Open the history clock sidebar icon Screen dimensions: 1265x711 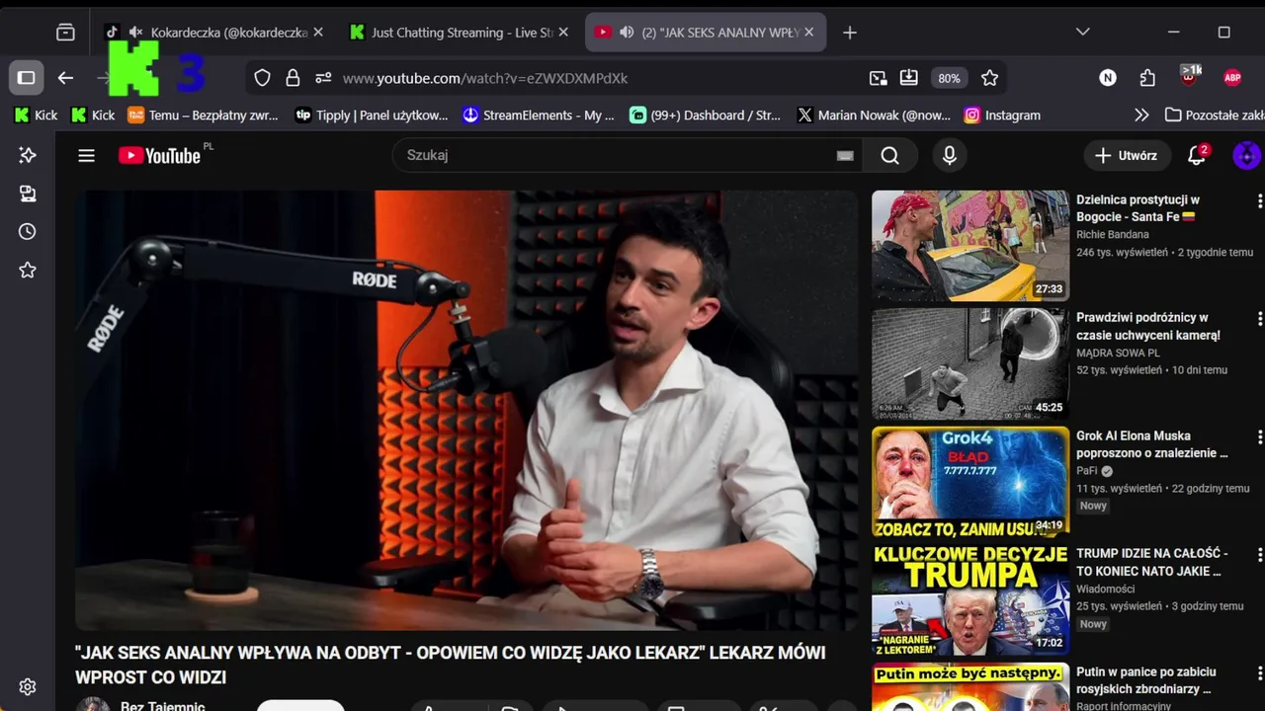tap(27, 232)
